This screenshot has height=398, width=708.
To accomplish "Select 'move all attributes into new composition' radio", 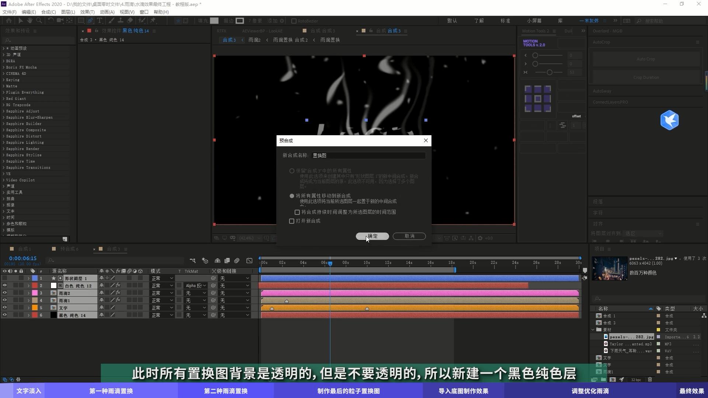I will (292, 196).
